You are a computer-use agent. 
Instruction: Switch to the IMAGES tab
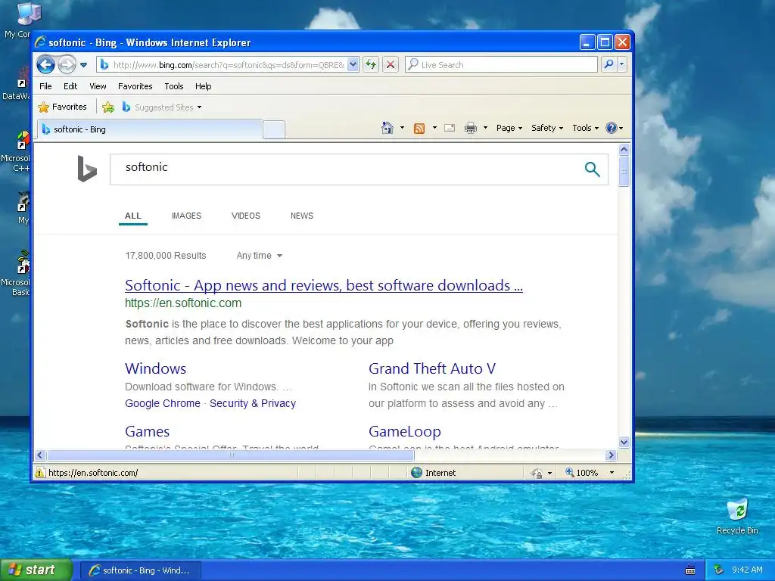[186, 216]
